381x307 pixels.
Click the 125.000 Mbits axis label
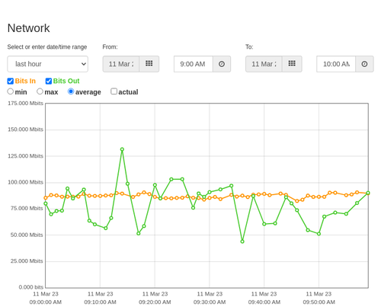(25, 156)
